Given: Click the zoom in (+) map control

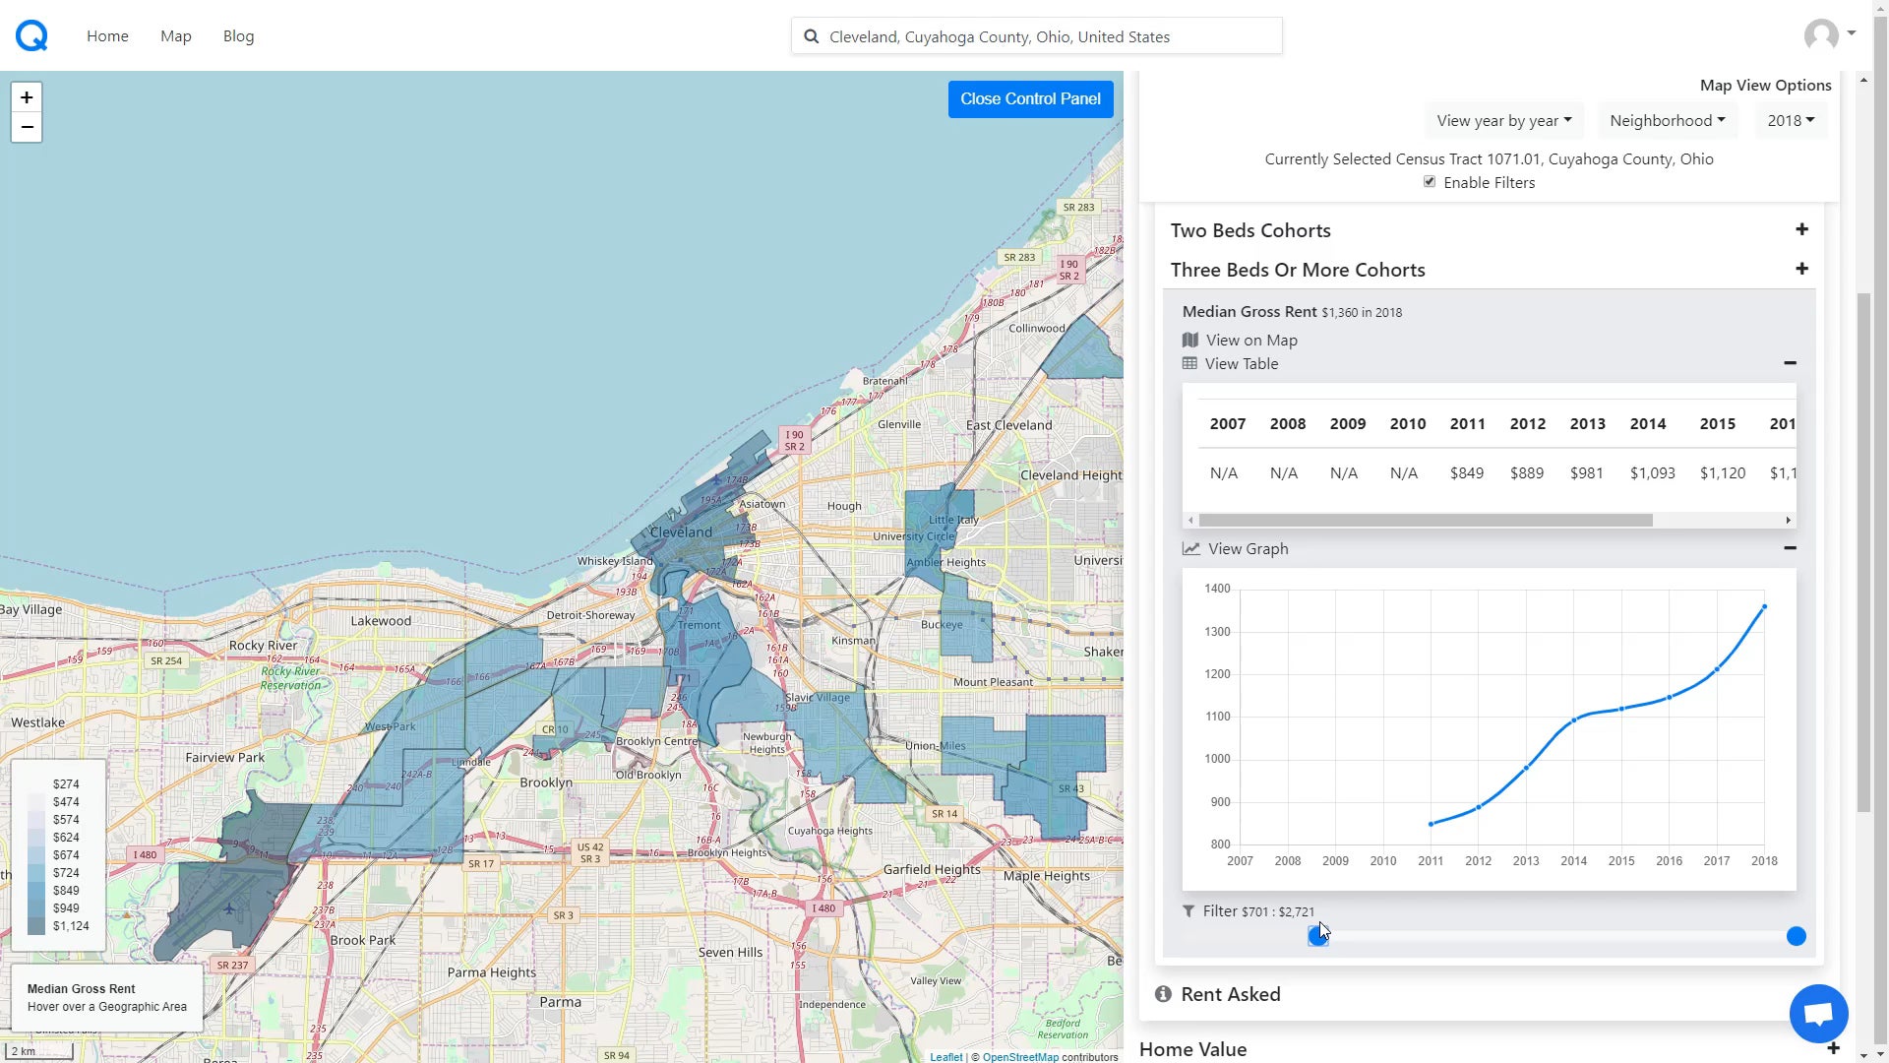Looking at the screenshot, I should 26,97.
